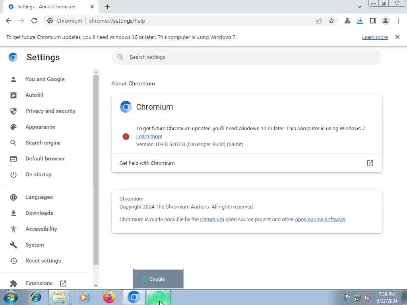Click the address bar URL chrome://settings/help
407x305 pixels.
117,21
